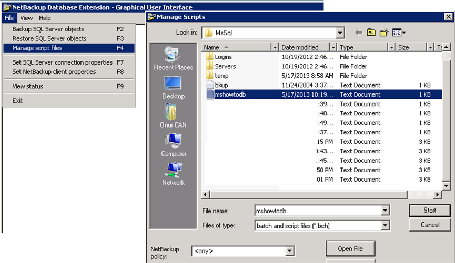This screenshot has height=263, width=455.
Task: Sort files by Date modified header
Action: pos(305,47)
